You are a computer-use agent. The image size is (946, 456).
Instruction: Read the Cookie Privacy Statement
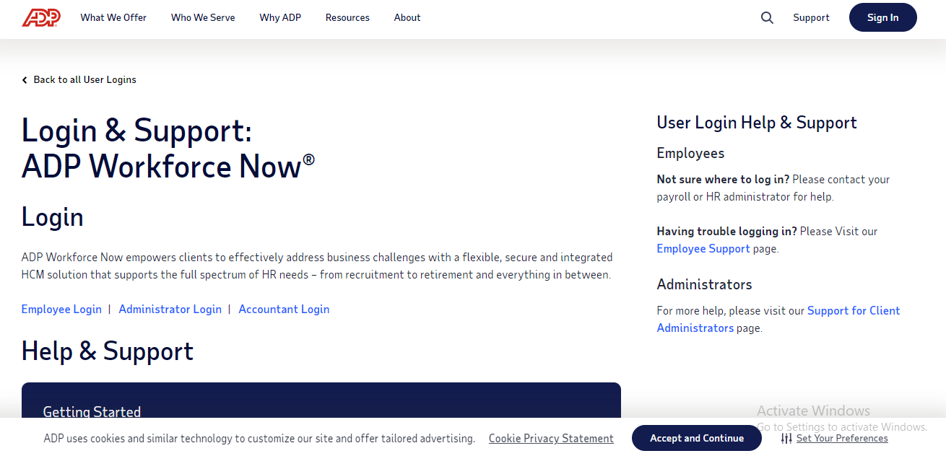click(x=551, y=438)
